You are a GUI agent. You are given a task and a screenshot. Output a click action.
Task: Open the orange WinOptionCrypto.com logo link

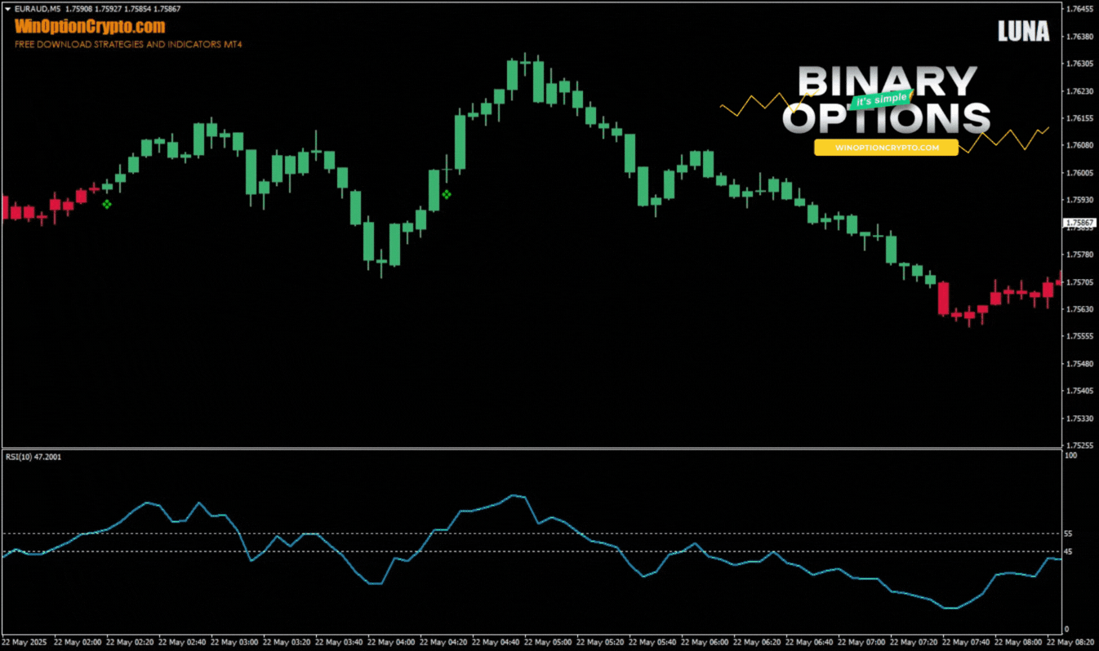pos(90,27)
